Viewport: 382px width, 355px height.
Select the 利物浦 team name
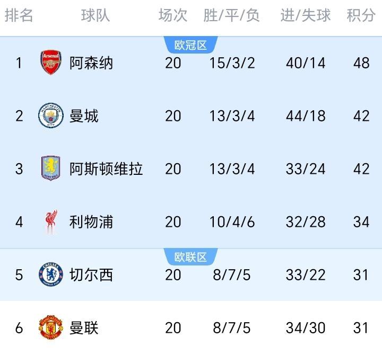pos(91,222)
